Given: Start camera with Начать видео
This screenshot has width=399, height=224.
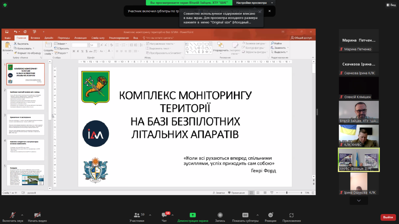Looking at the screenshot, I should click(37, 215).
